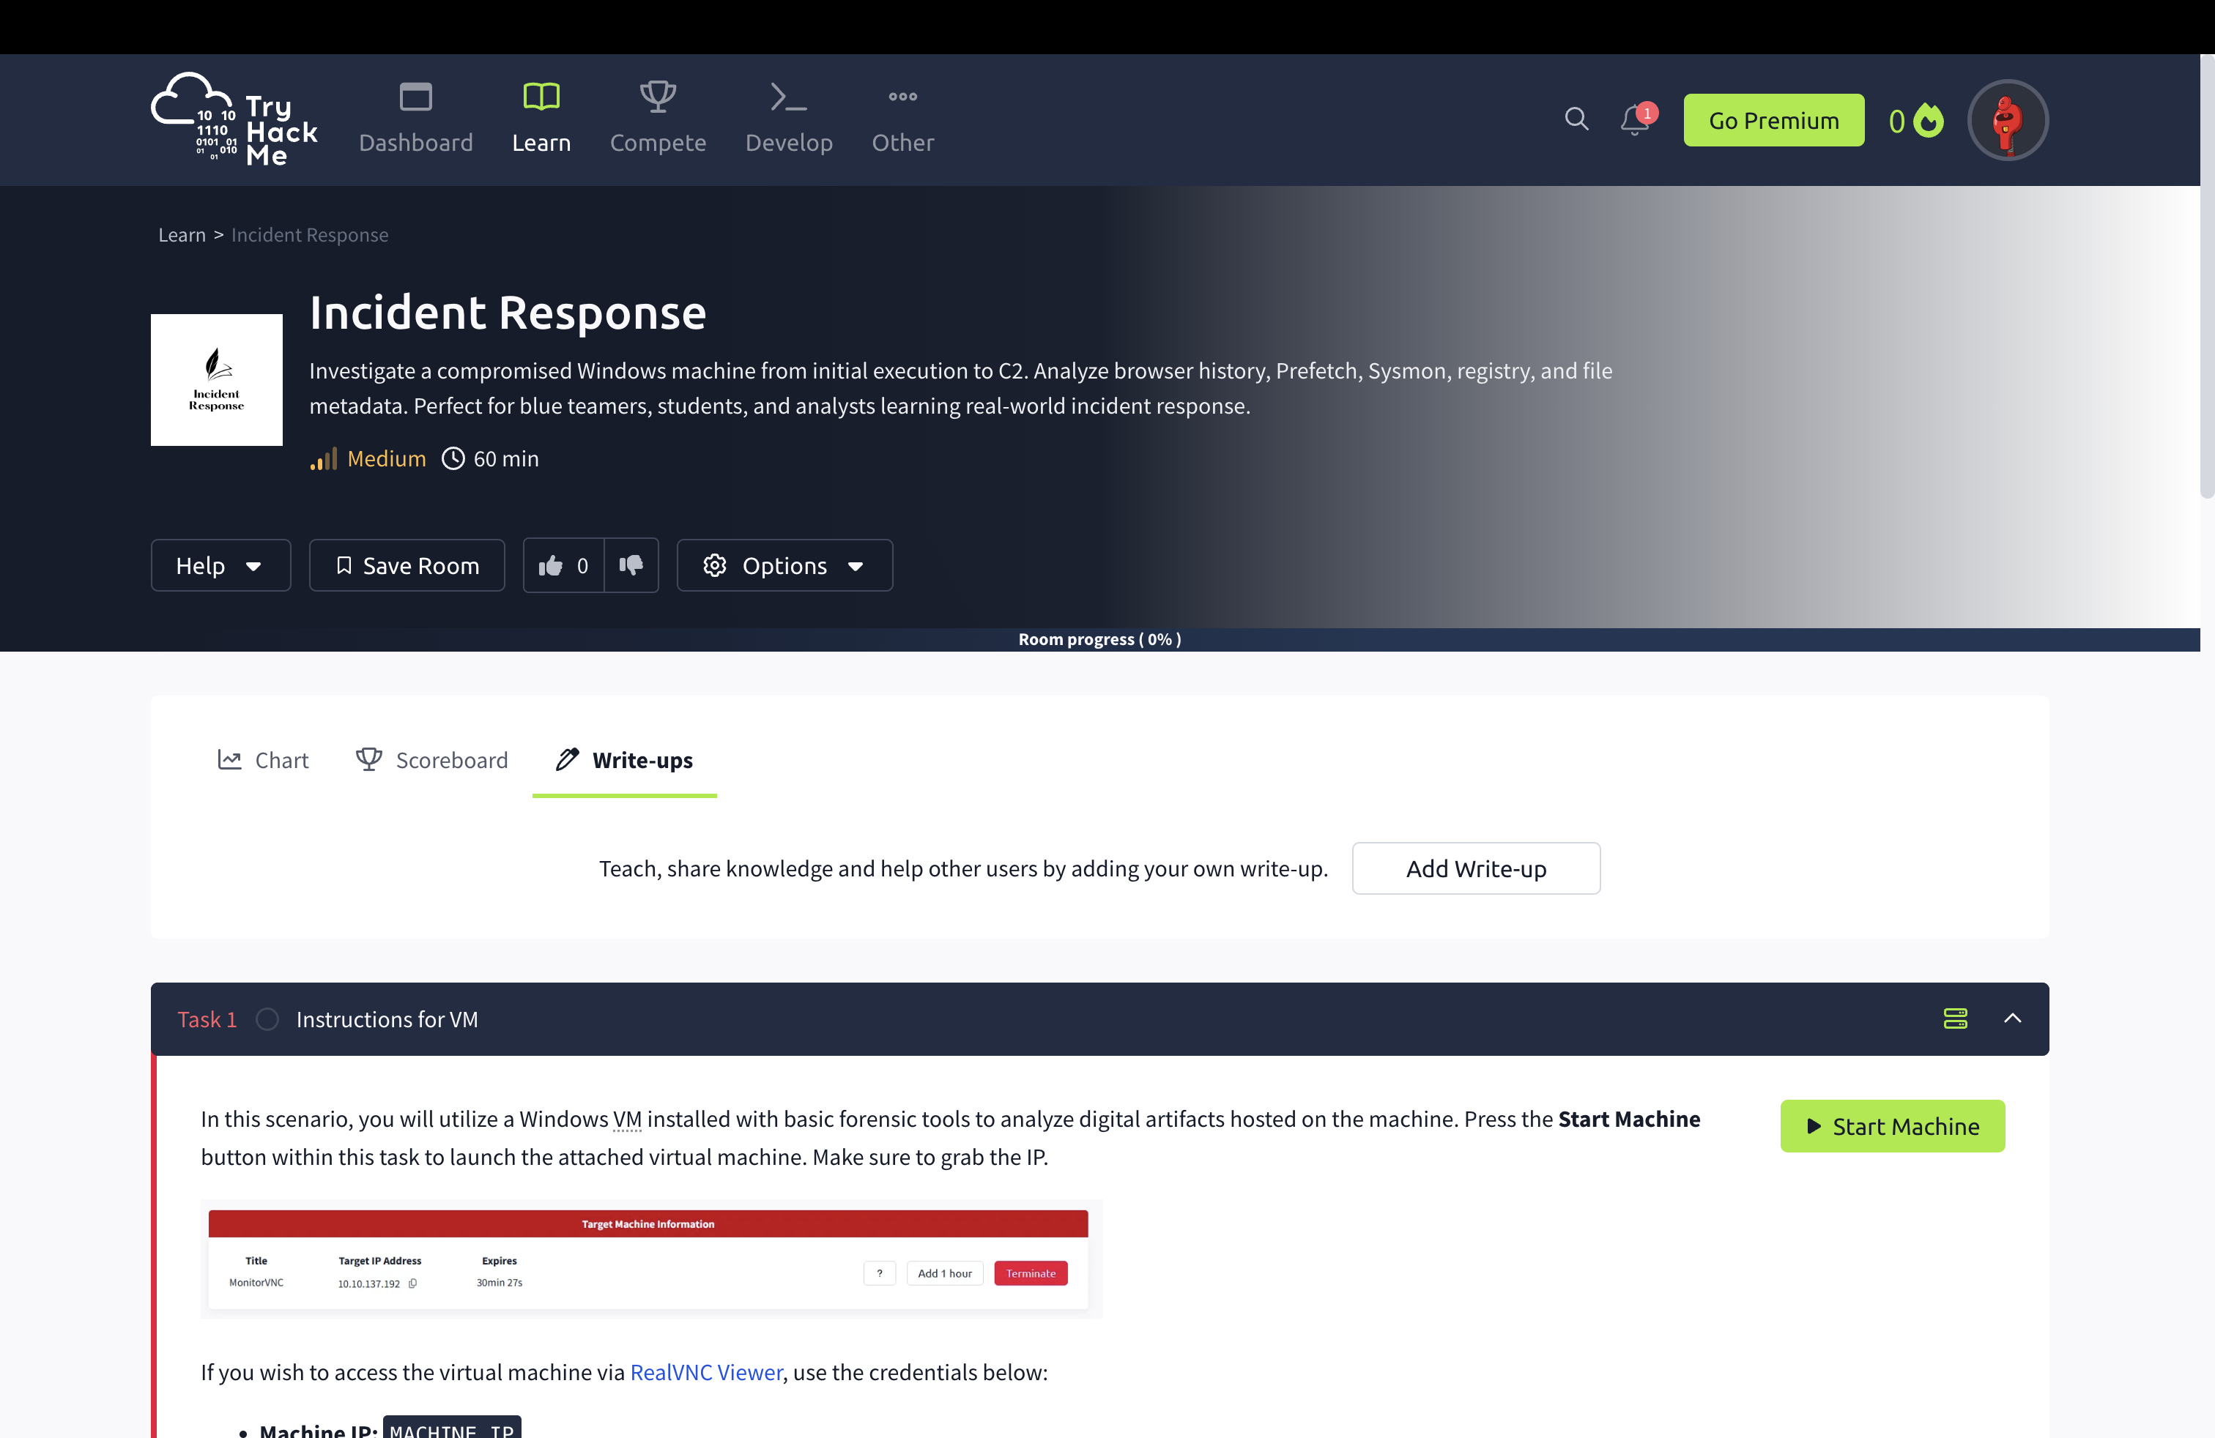The image size is (2215, 1438).
Task: Click the Room progress bar
Action: click(1099, 639)
